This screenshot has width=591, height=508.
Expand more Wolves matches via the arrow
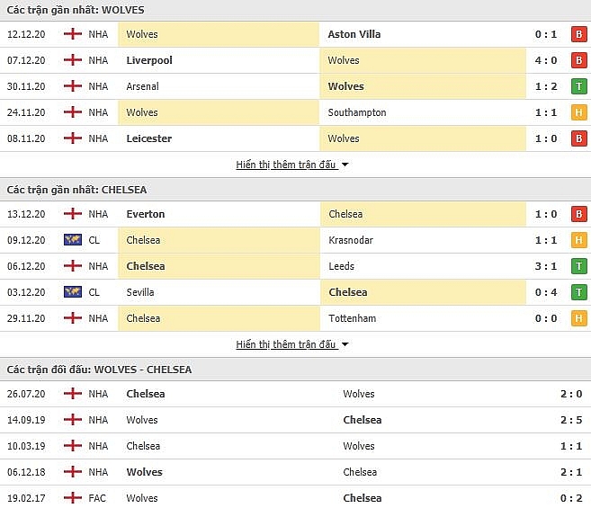tap(345, 165)
